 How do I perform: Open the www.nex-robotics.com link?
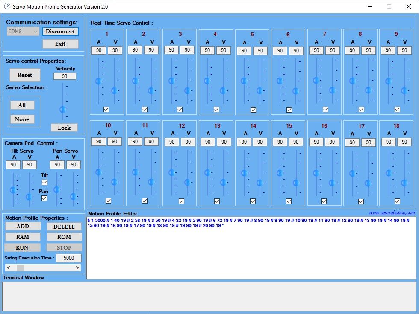(x=392, y=212)
